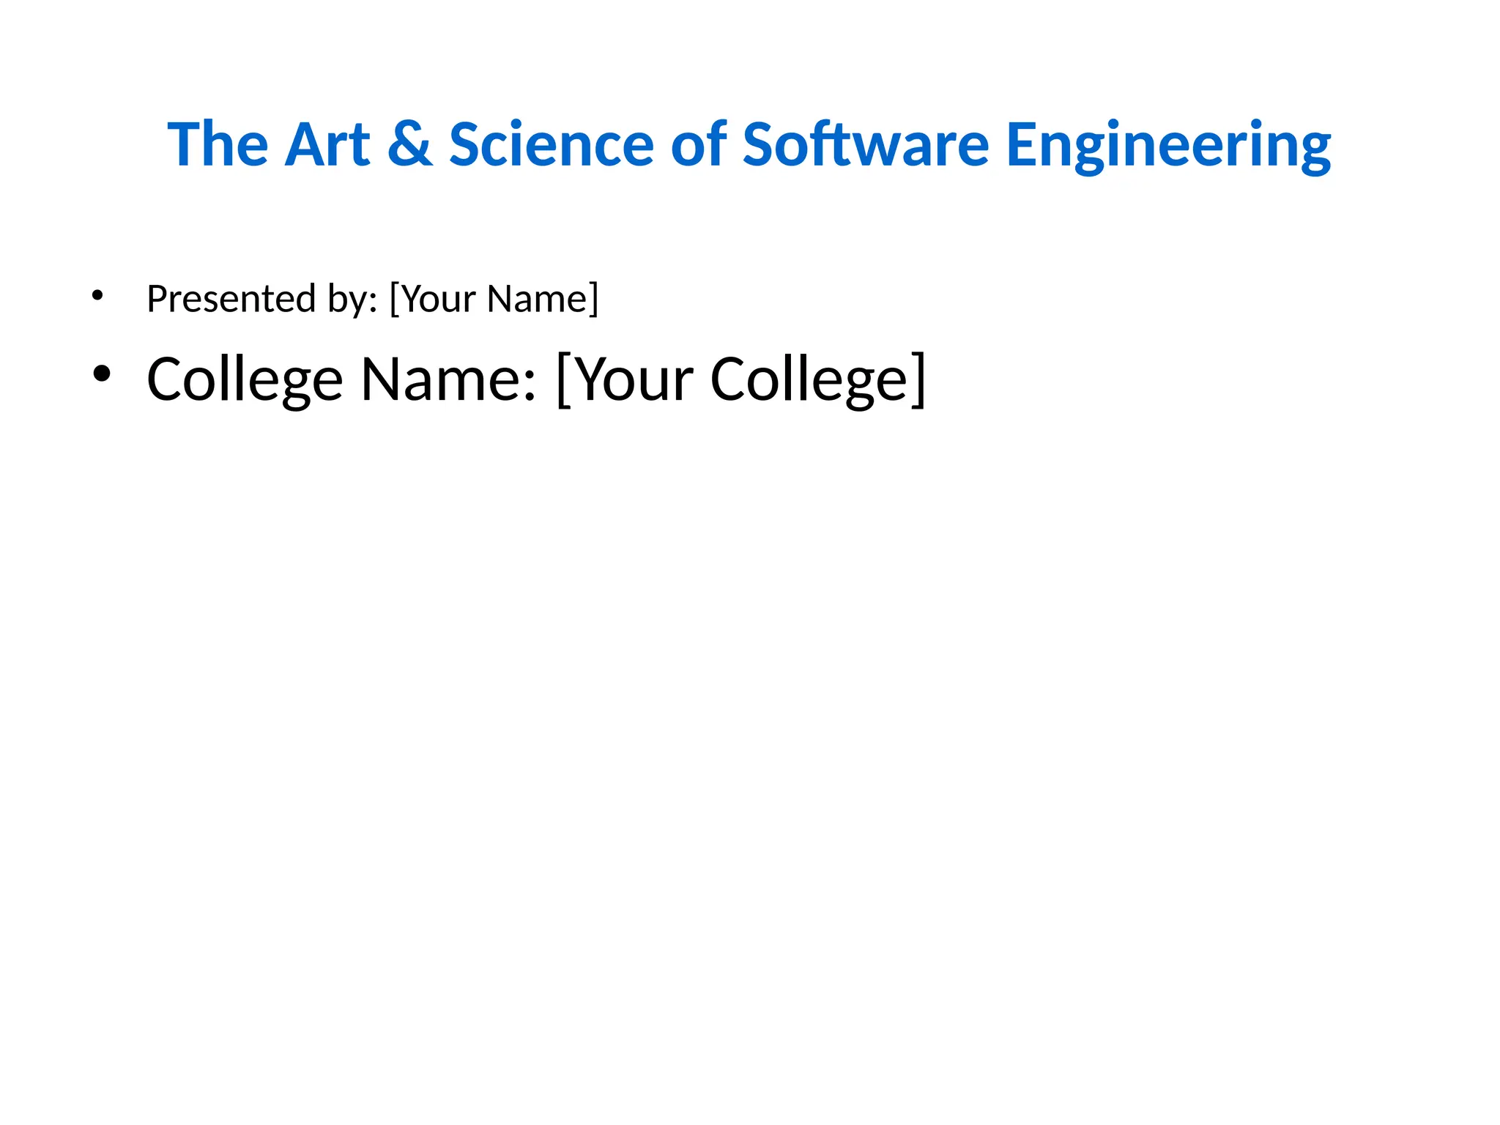The height and width of the screenshot is (1125, 1500).
Task: Click the bullet point before "Presented by"
Action: pos(97,296)
